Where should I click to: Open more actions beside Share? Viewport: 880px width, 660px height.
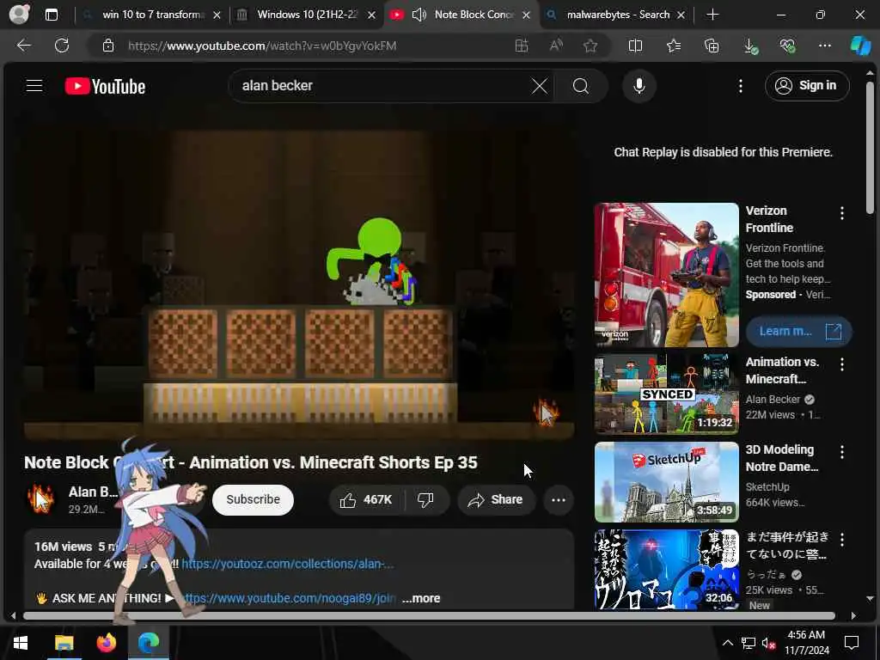(x=559, y=499)
